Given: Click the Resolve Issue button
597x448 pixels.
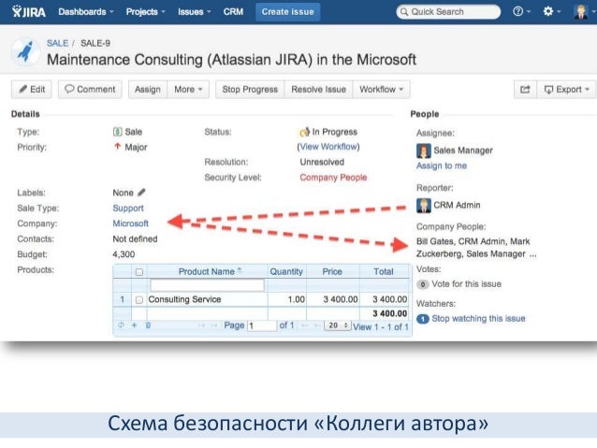Looking at the screenshot, I should 319,90.
